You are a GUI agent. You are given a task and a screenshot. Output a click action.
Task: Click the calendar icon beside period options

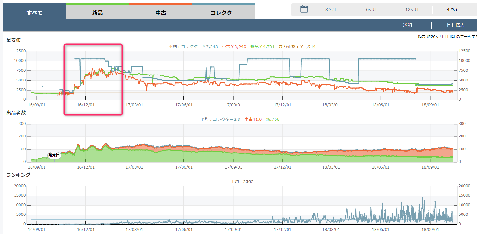pos(304,9)
